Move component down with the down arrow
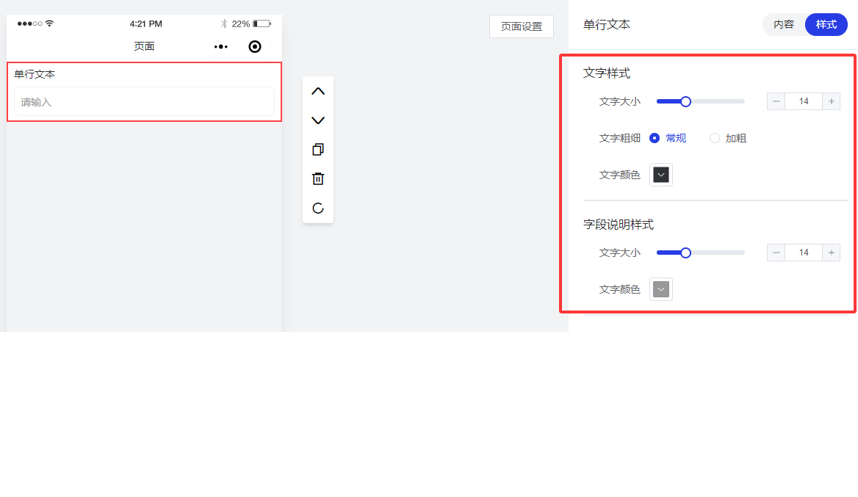This screenshot has width=858, height=497. pos(318,120)
